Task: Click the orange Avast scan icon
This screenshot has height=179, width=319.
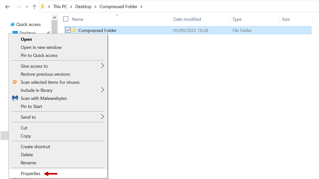Action: pos(15,82)
